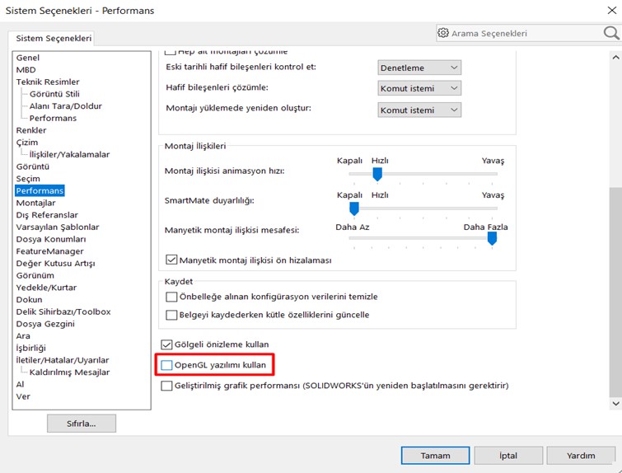Select Montajlar in the options list
The image size is (622, 473).
click(x=35, y=203)
